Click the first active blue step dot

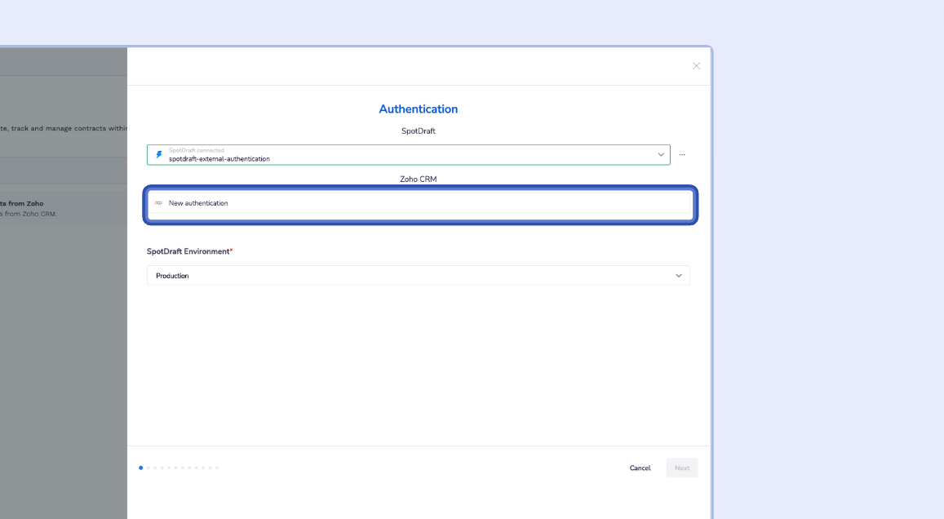pyautogui.click(x=141, y=468)
